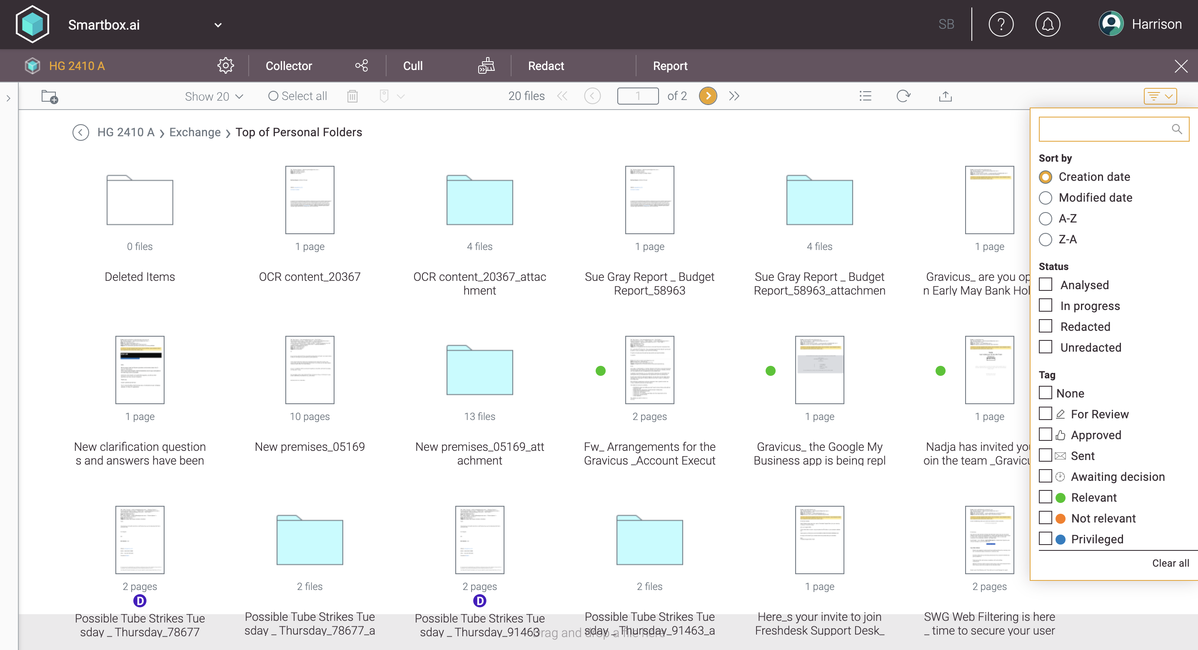1198x650 pixels.
Task: Collapse the sort and filter dropdown
Action: click(1160, 96)
